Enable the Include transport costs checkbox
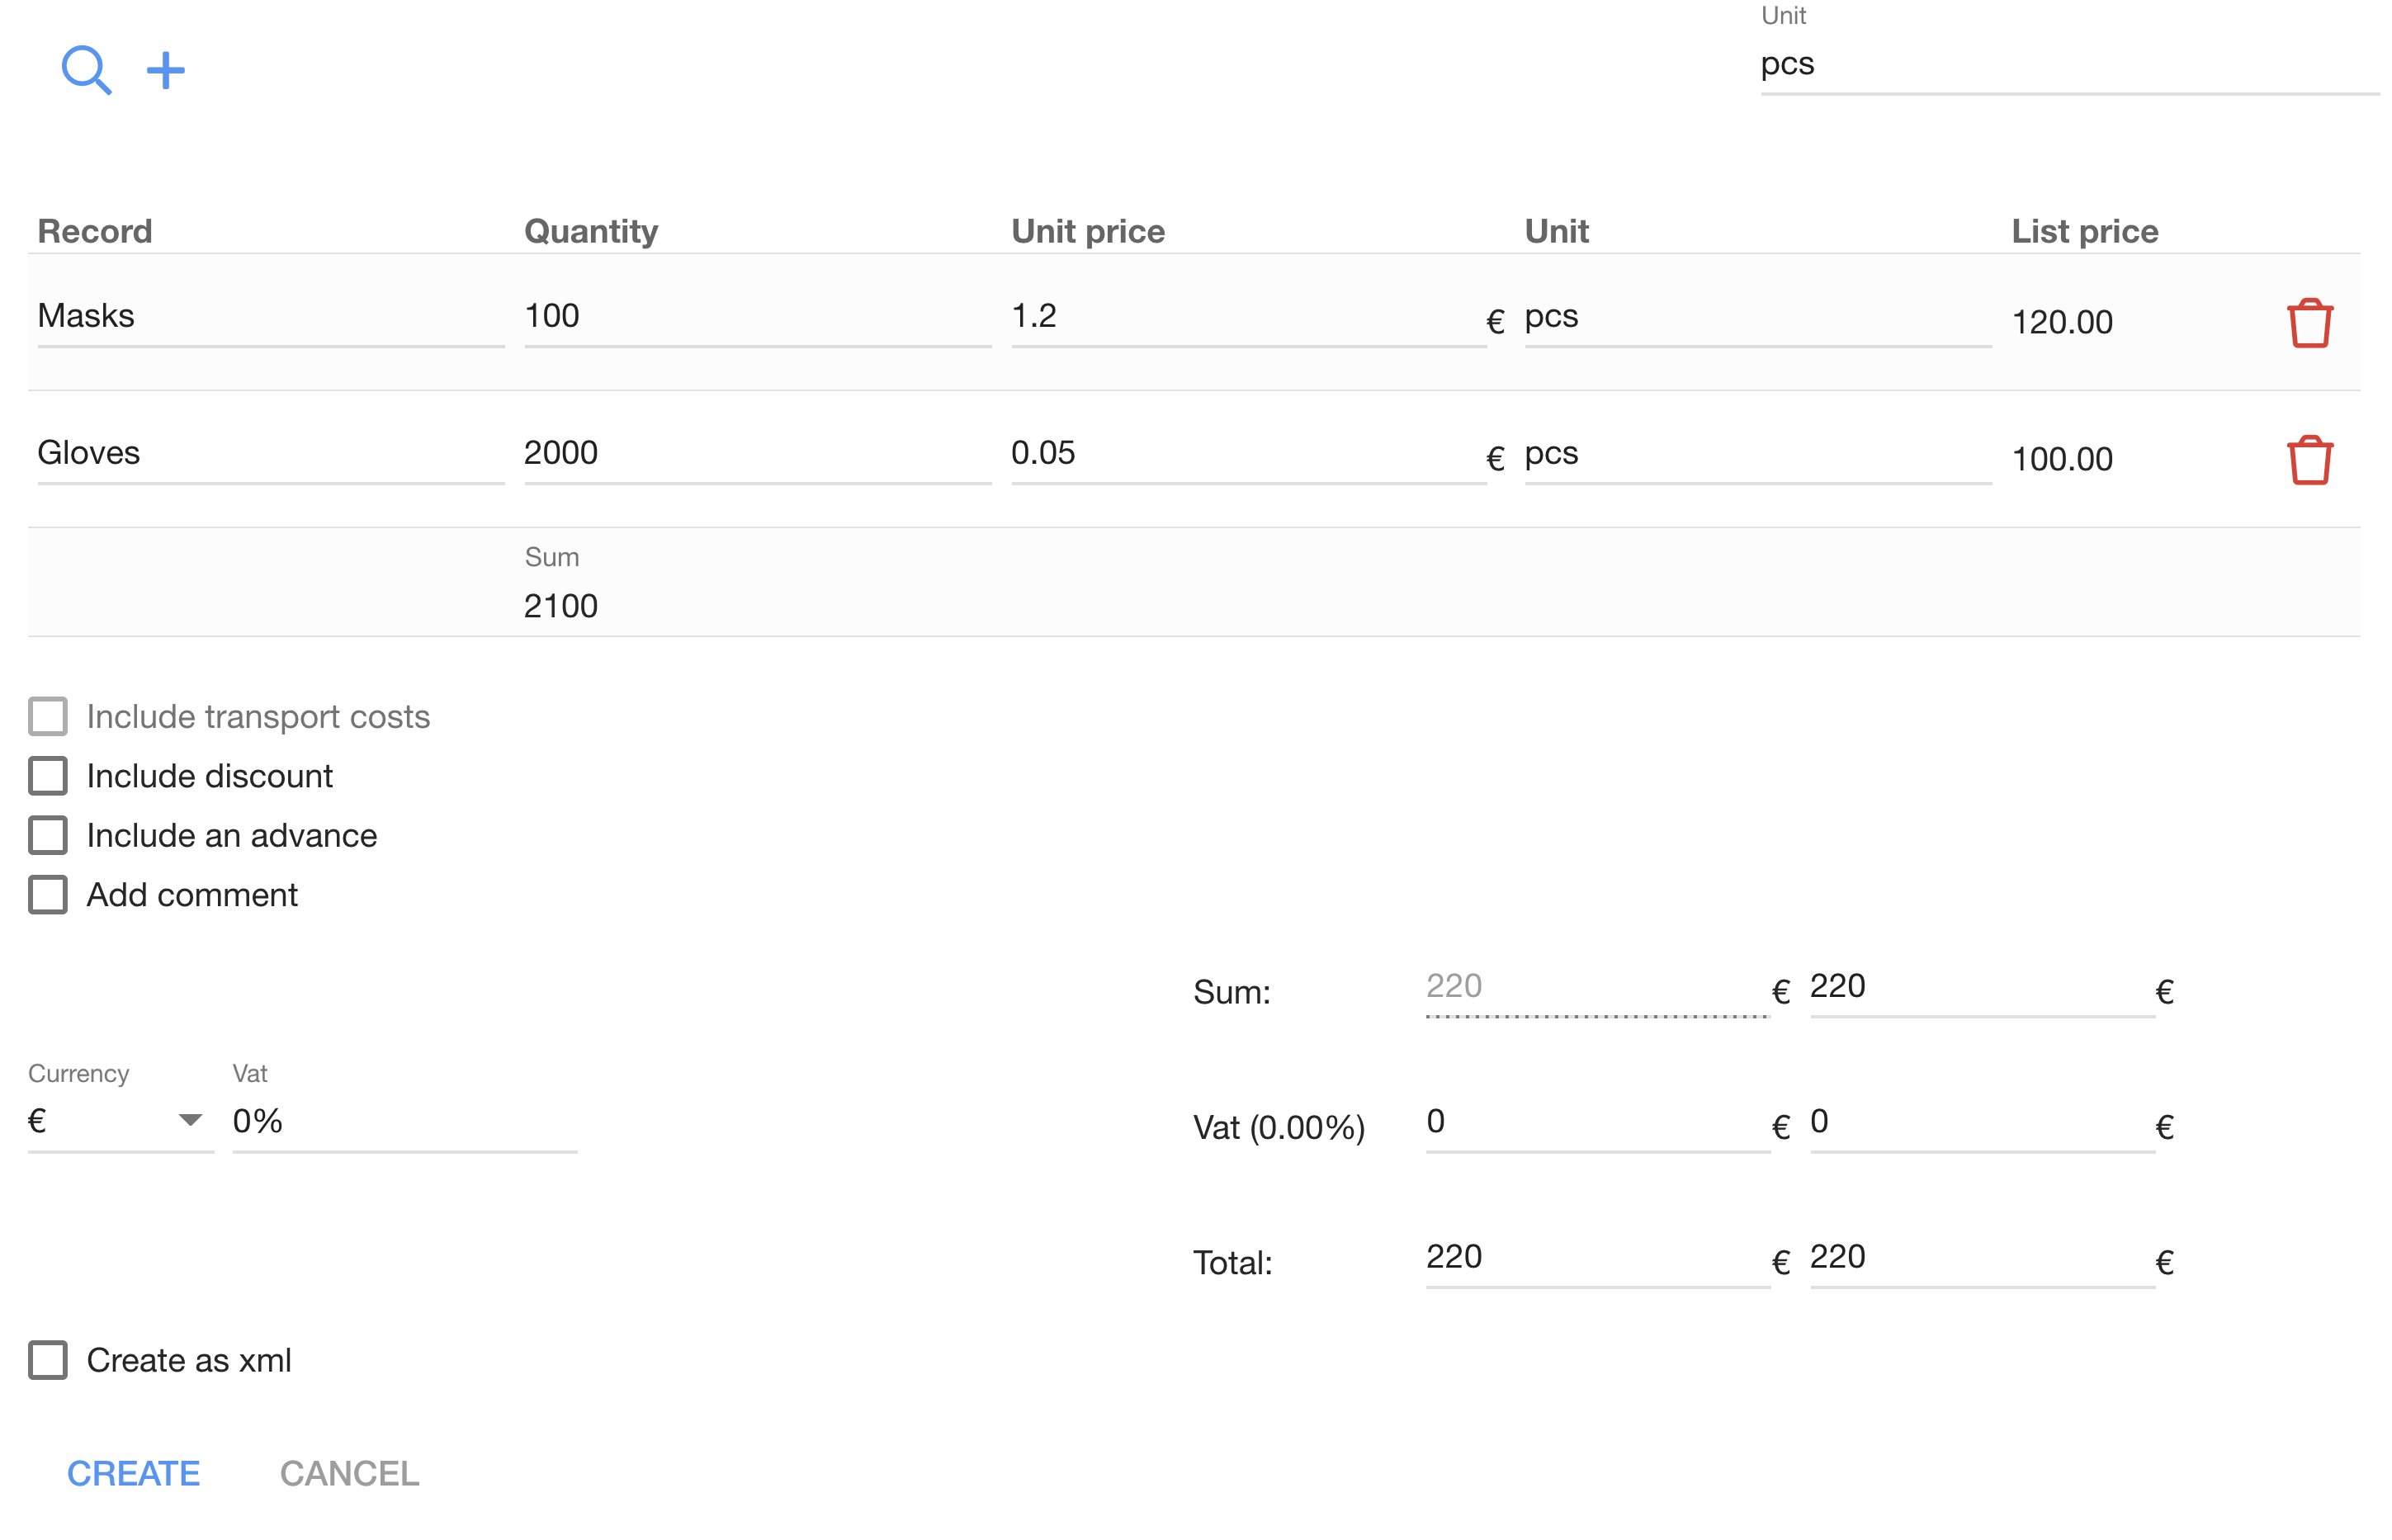The height and width of the screenshot is (1540, 2392). click(x=48, y=717)
